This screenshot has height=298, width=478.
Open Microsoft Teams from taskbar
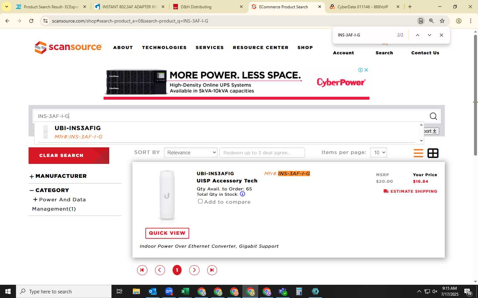click(x=283, y=291)
